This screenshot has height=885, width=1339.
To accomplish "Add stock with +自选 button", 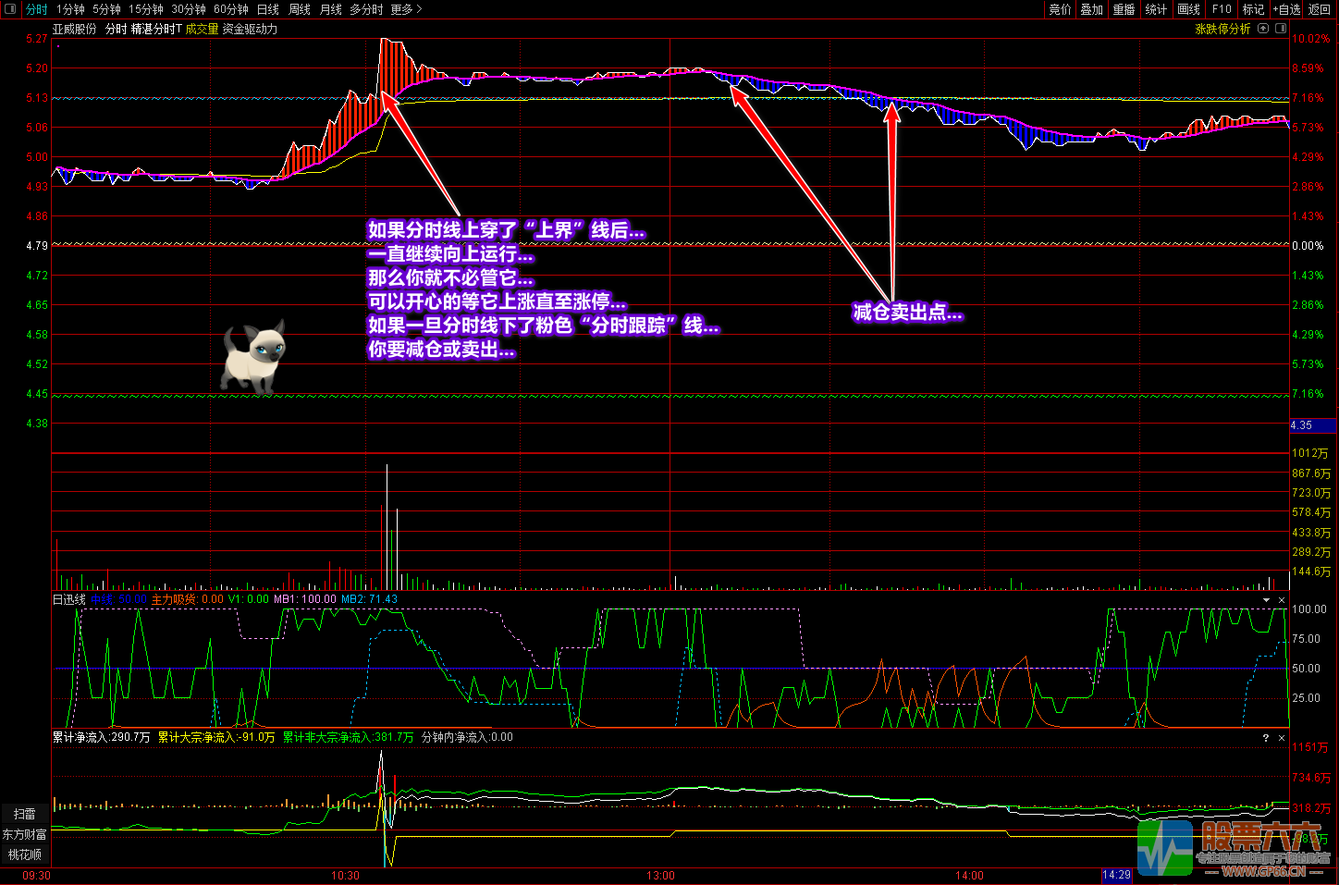I will (x=1286, y=9).
